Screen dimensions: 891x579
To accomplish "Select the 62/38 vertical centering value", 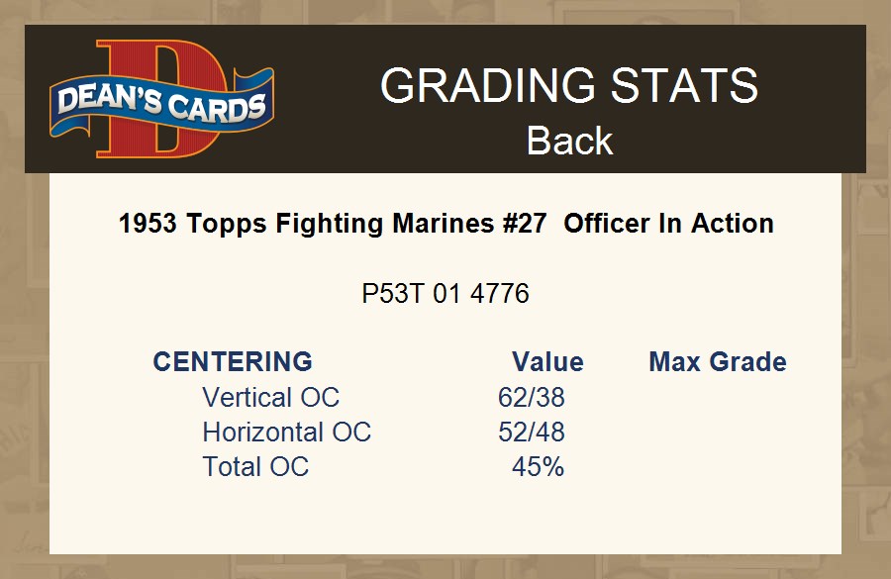I will tap(532, 398).
